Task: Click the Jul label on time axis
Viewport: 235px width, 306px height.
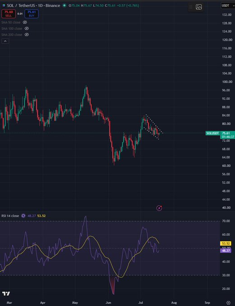Action: [x=141, y=303]
